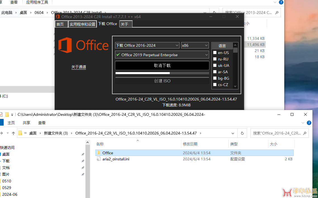Viewport: 318px width, 198px height.
Task: Click sidebar scroll up arrow
Action: point(88,142)
